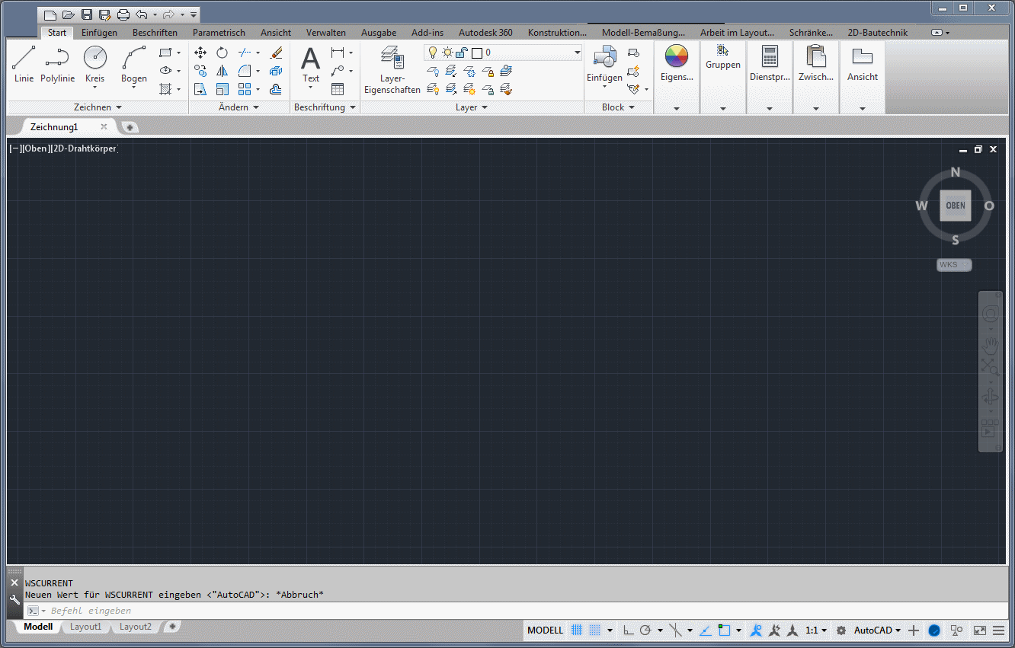Toggle ortho mode in status bar
1015x648 pixels.
(629, 630)
